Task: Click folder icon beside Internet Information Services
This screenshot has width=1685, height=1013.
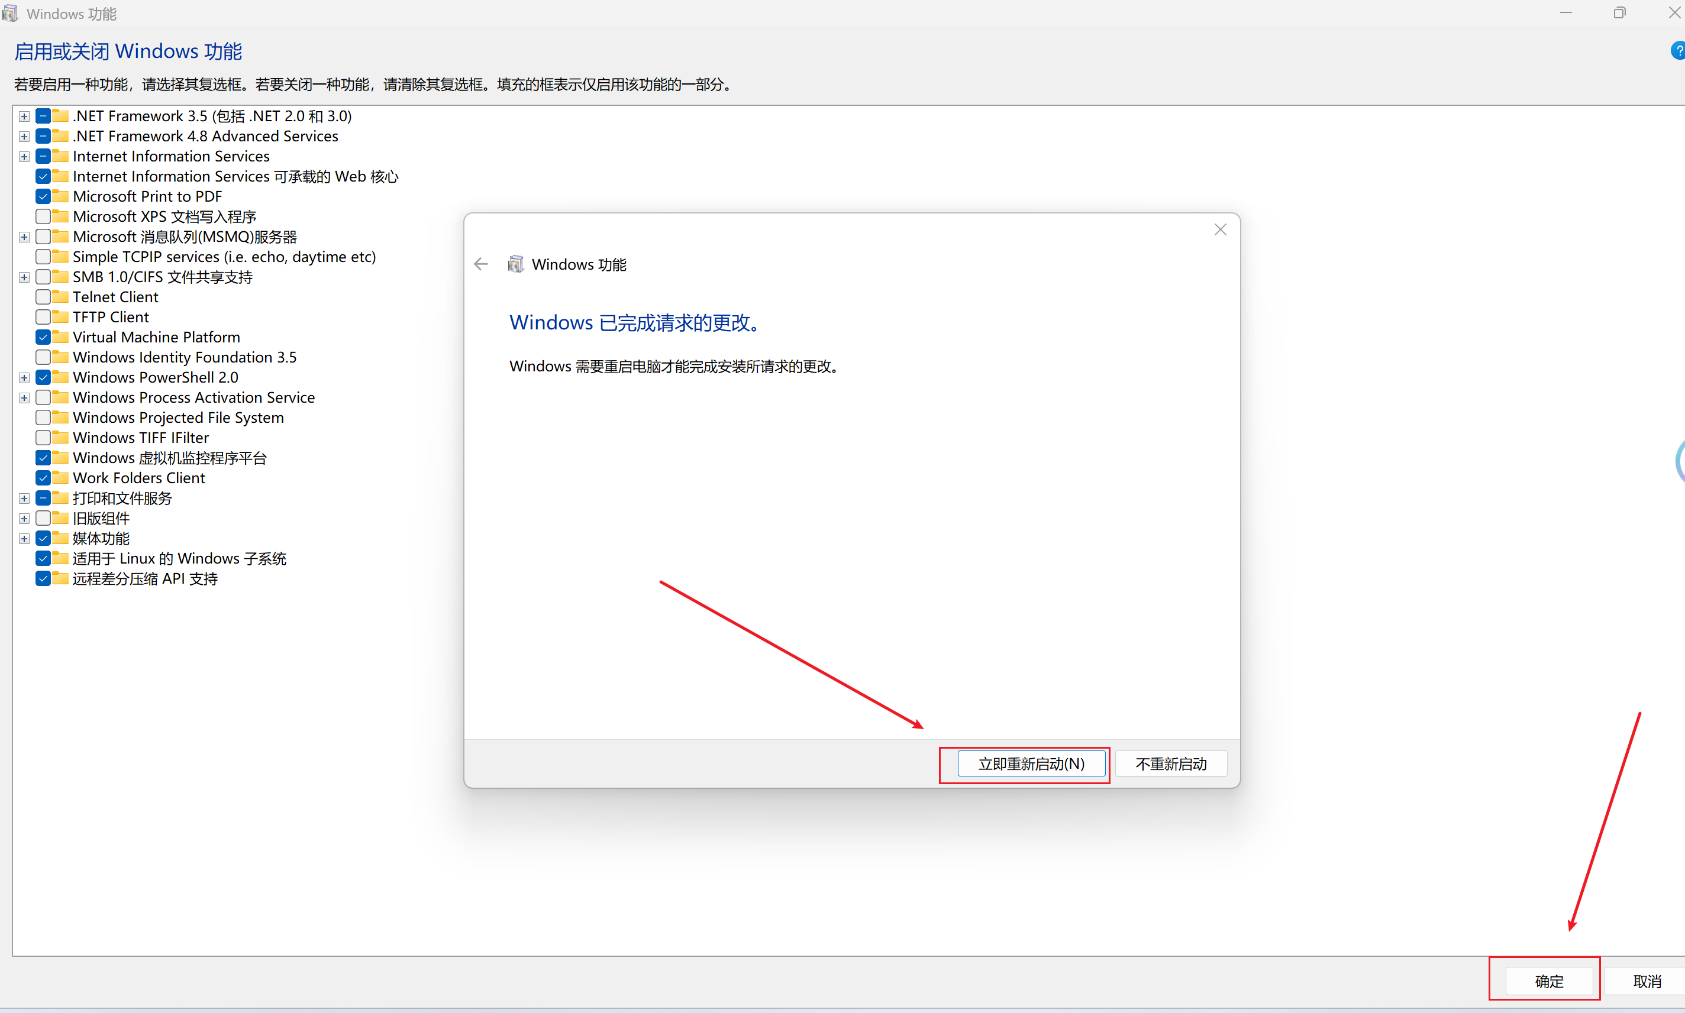Action: tap(61, 156)
